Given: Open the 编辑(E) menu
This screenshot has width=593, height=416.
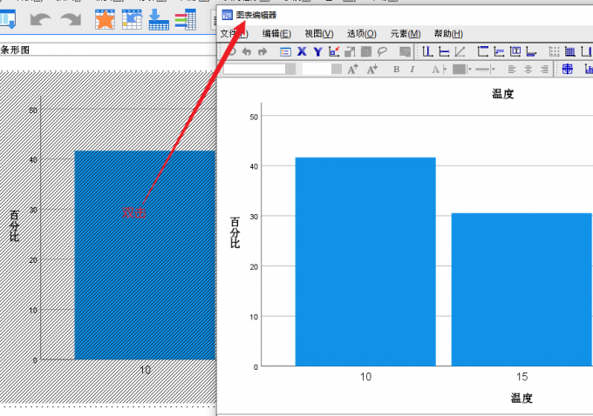Looking at the screenshot, I should [x=276, y=34].
